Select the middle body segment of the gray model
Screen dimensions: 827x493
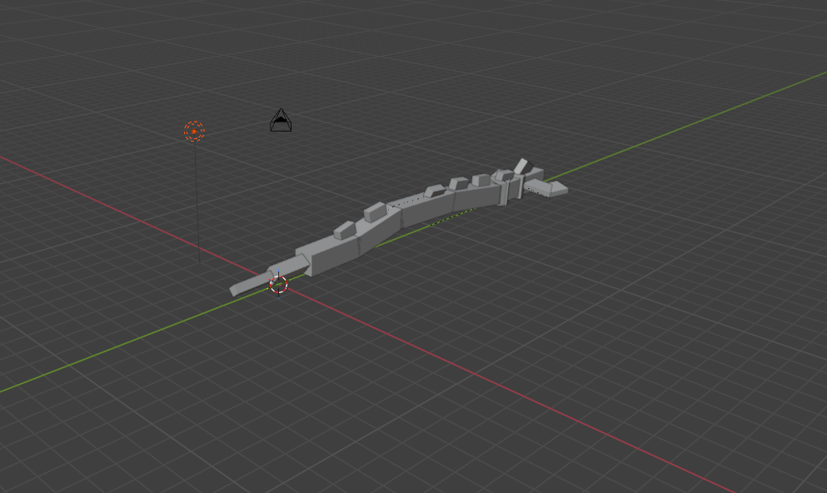[x=425, y=211]
